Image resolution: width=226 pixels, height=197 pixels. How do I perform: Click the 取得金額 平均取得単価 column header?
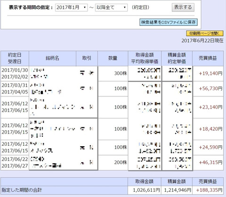(x=145, y=58)
